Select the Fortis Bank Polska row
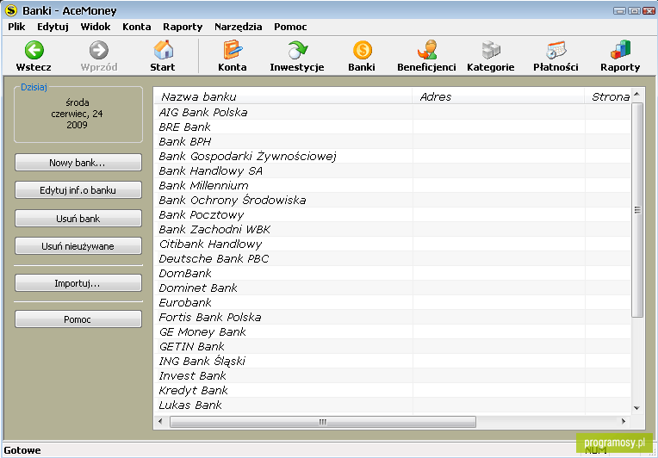Viewport: 658px width, 458px height. click(x=393, y=317)
